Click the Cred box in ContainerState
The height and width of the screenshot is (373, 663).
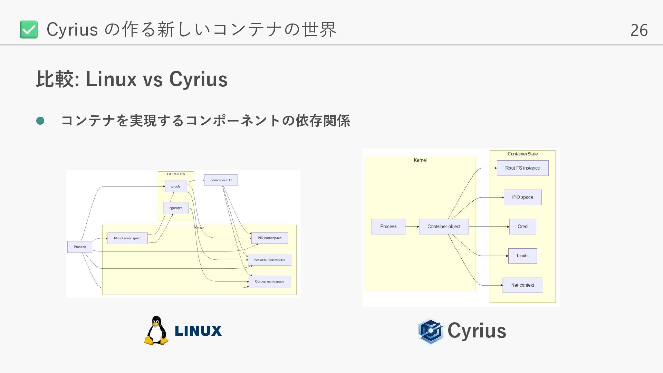pyautogui.click(x=522, y=227)
